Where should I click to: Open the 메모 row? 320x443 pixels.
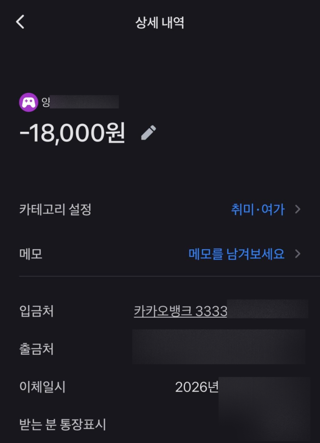(160, 254)
